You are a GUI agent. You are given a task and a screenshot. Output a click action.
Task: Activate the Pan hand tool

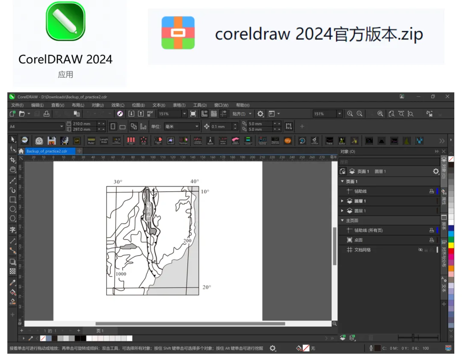[x=13, y=170]
